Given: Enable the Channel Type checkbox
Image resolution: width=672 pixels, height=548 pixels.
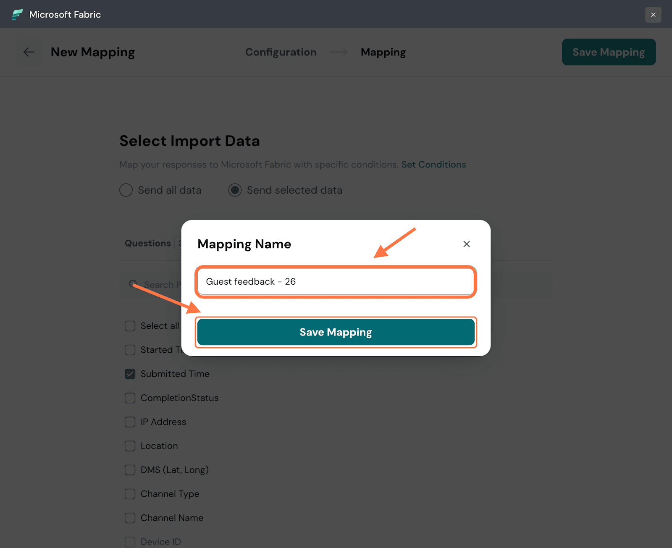Looking at the screenshot, I should pyautogui.click(x=130, y=494).
